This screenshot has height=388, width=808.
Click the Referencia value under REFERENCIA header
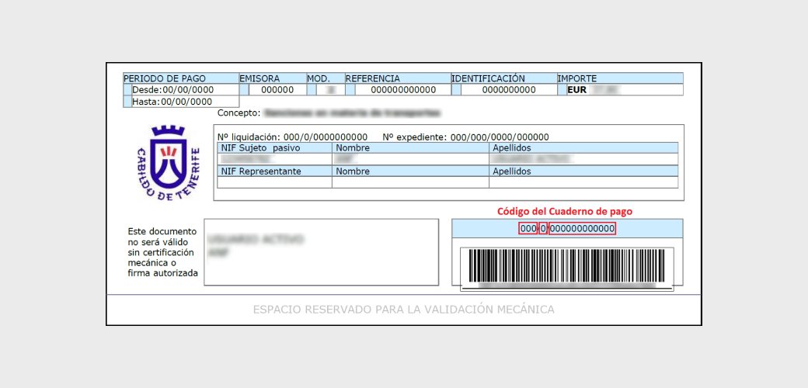(x=403, y=90)
